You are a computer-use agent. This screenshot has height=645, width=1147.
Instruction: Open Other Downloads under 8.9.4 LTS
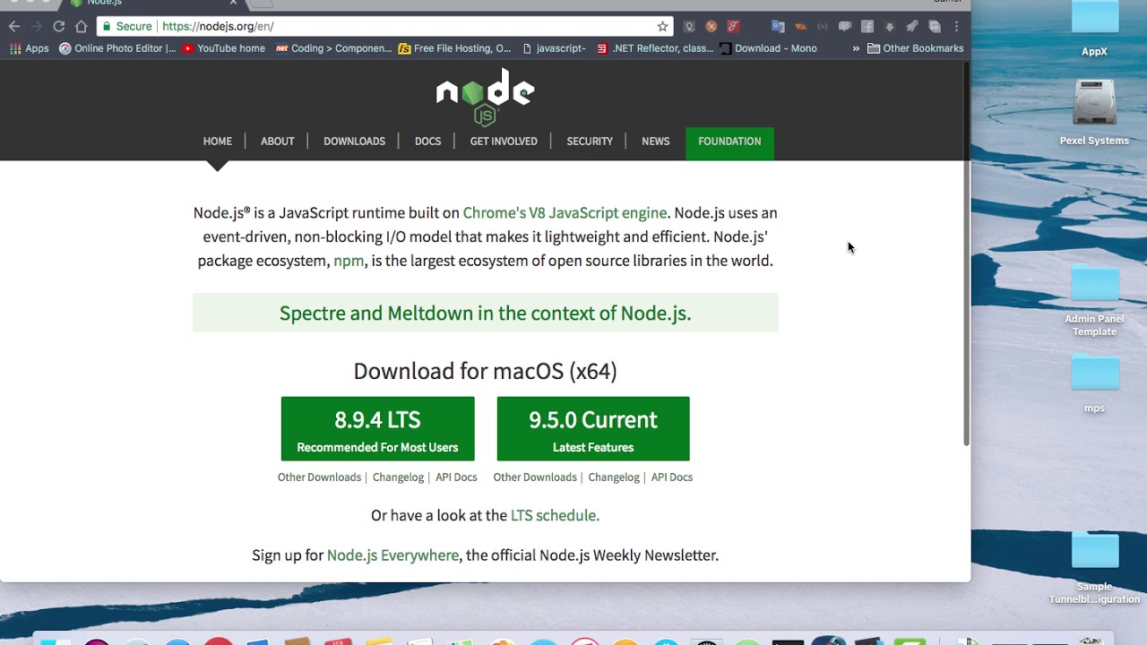point(319,477)
